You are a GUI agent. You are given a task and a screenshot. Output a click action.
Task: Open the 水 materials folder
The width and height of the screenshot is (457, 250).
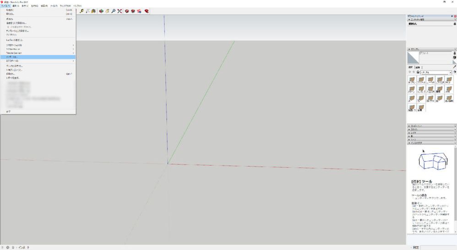coord(412,98)
